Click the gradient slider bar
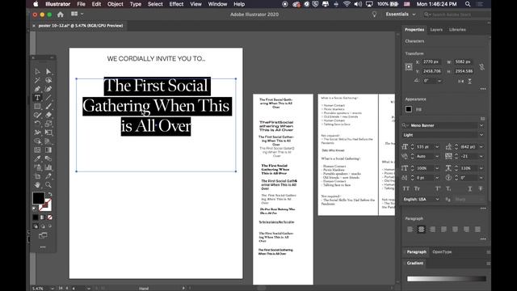 447,279
